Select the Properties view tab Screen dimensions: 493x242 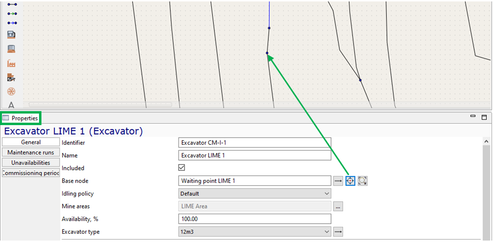(21, 118)
